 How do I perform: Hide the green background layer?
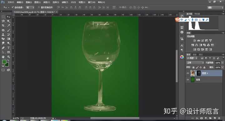pos(188,80)
